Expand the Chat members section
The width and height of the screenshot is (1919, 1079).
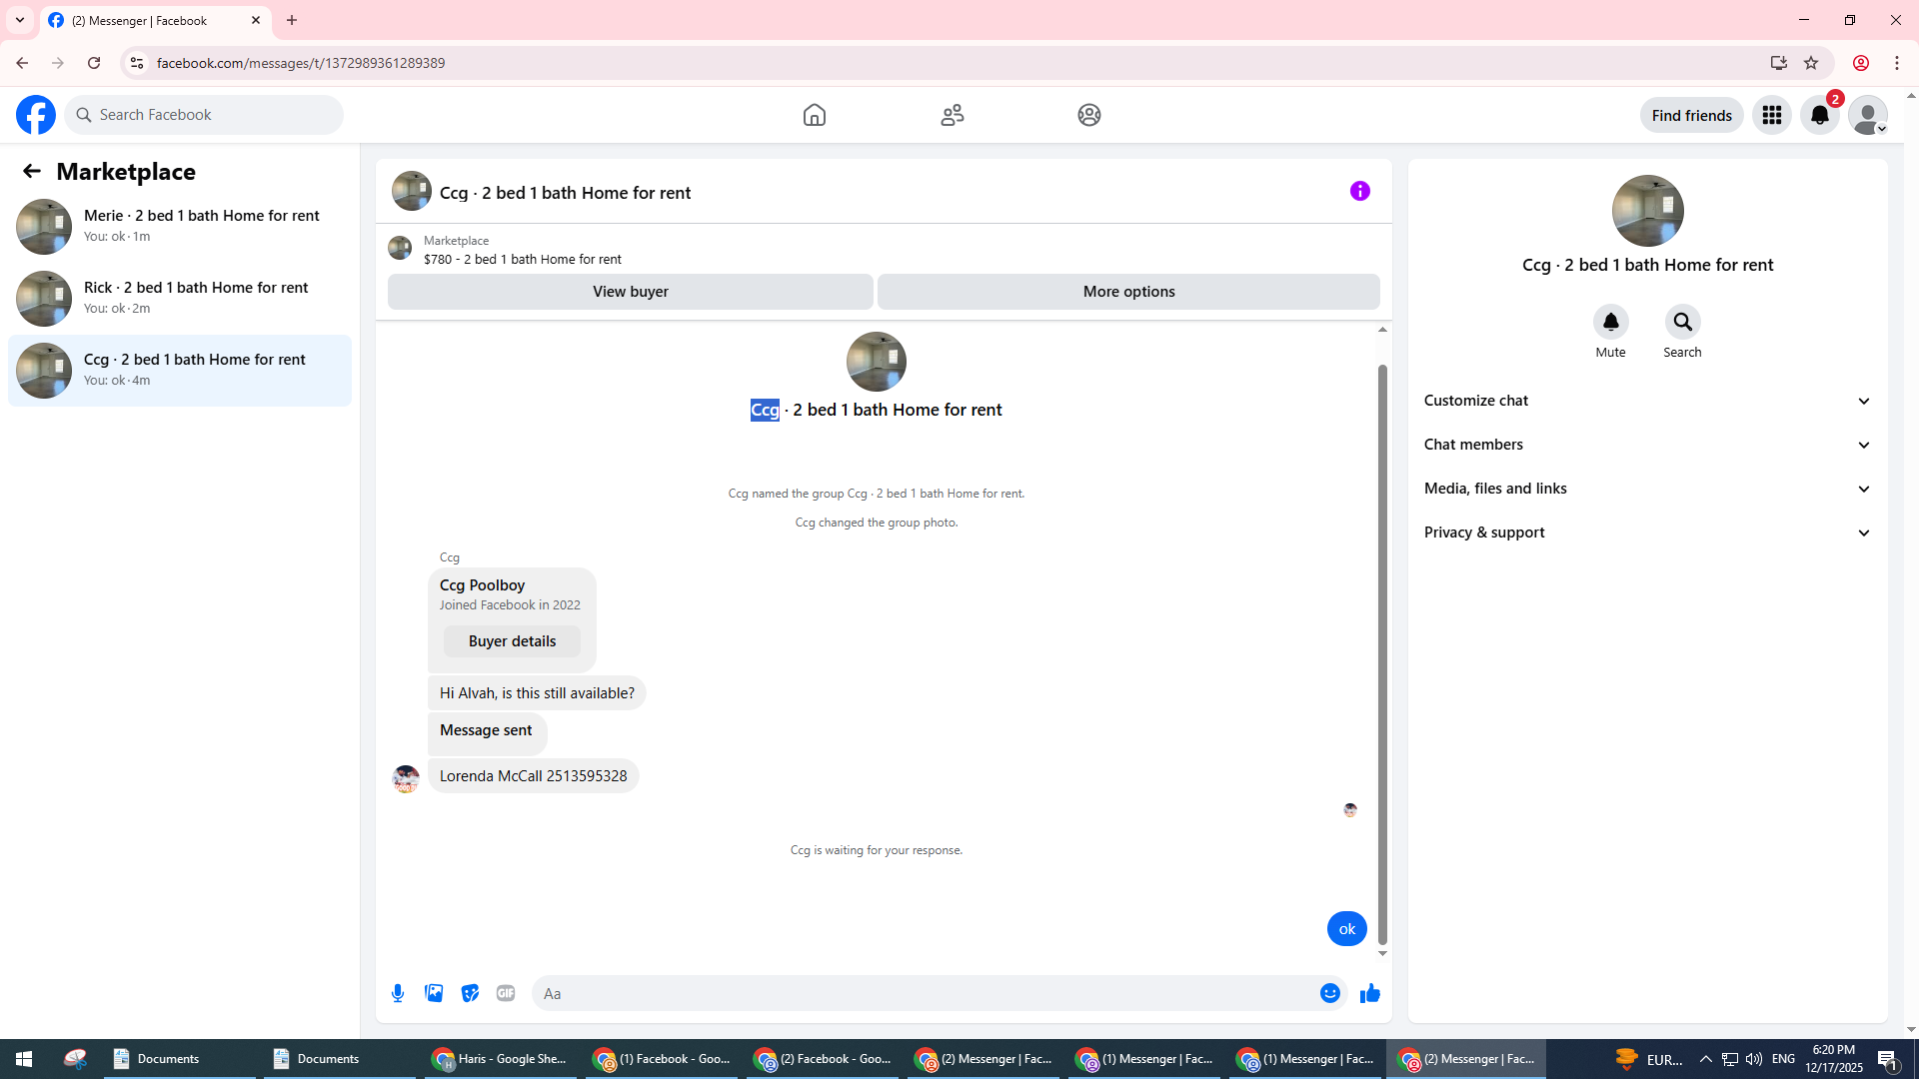tap(1647, 445)
